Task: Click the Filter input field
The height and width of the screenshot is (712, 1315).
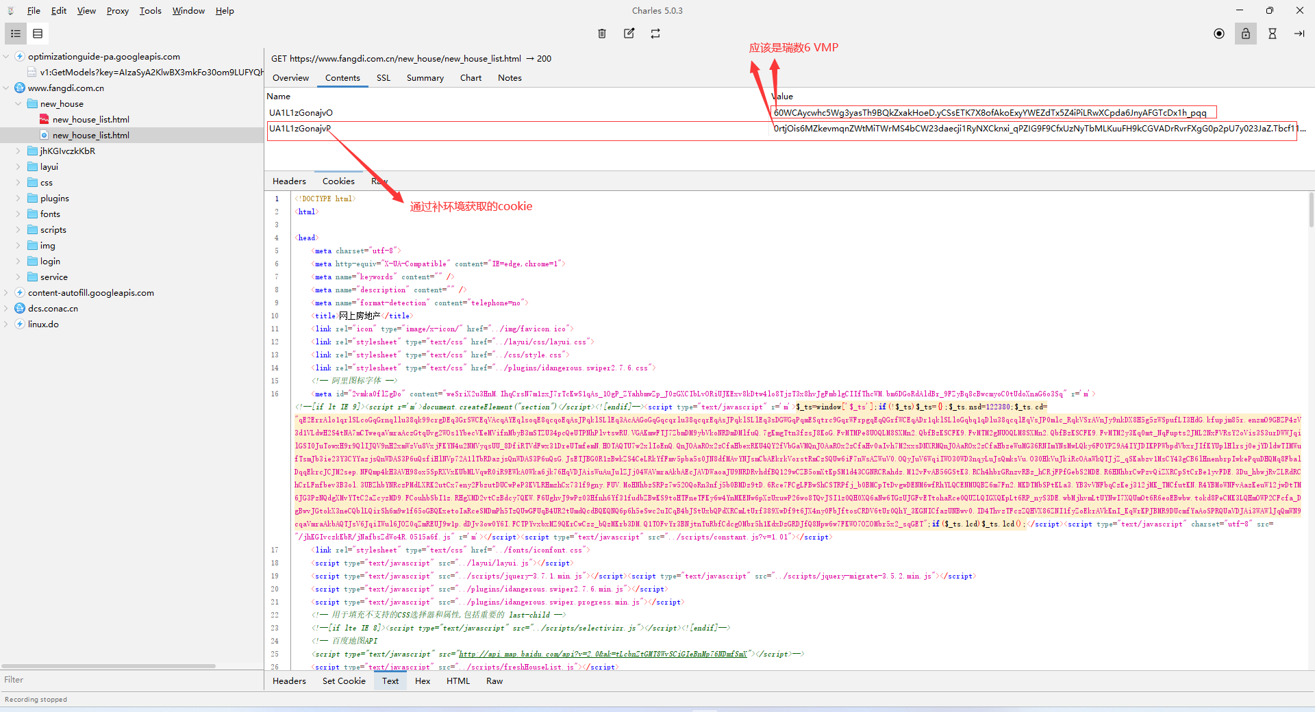Action: pos(131,680)
